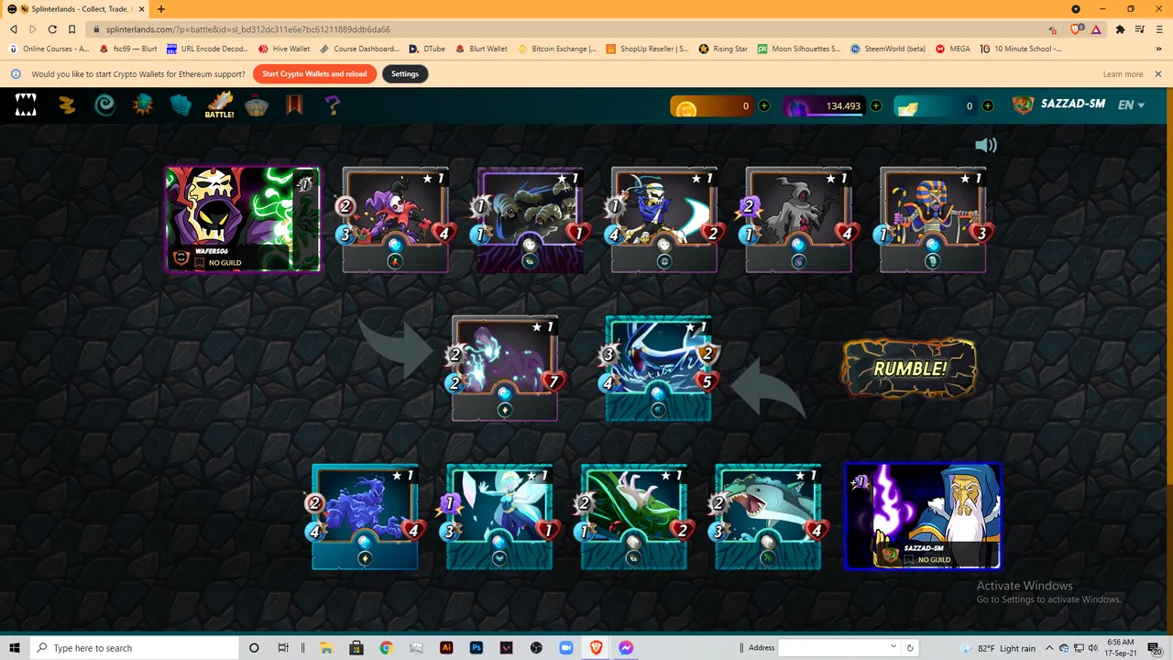Select the crocodile monster card
Viewport: 1173px width, 660px height.
point(769,517)
